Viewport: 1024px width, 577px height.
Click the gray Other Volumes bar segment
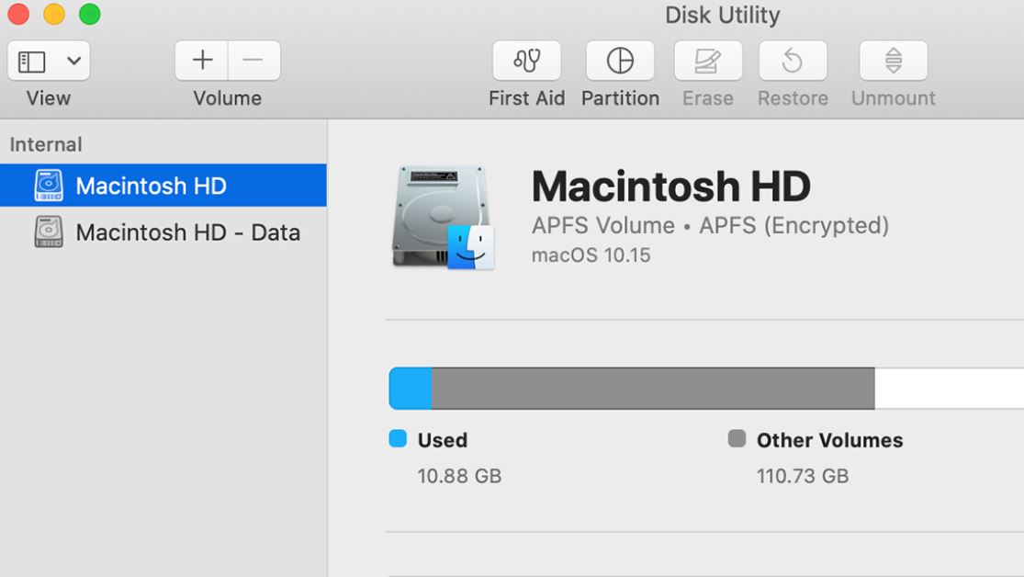point(653,388)
